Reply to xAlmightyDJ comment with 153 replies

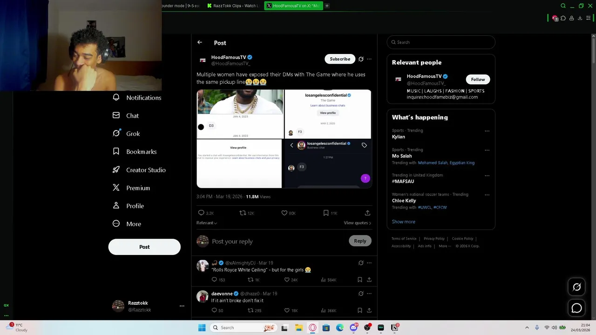218,280
